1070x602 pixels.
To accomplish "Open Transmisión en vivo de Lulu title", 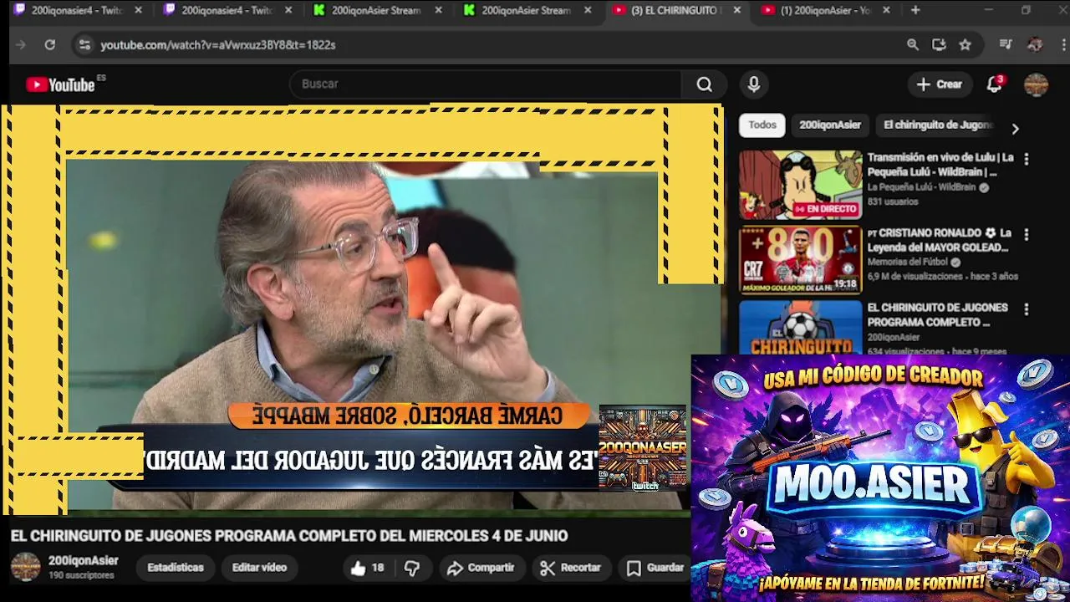I will click(940, 165).
